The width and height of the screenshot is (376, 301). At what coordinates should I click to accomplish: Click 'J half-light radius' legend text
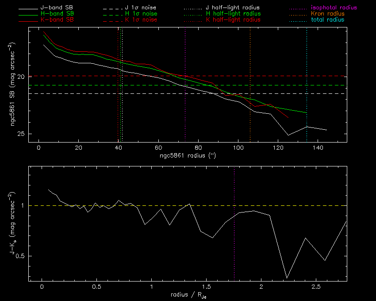233,8
